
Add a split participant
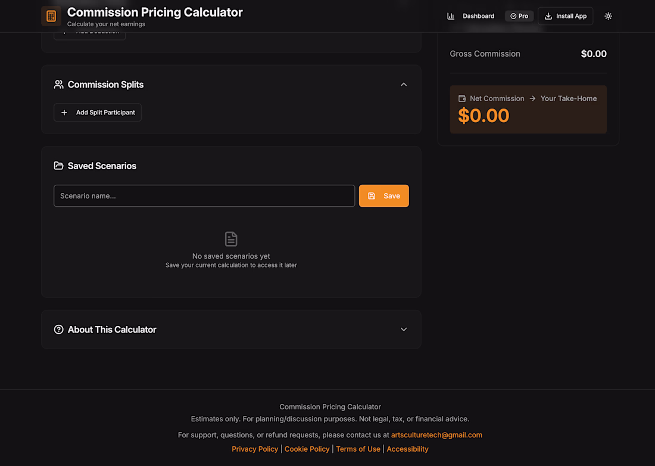click(x=97, y=113)
